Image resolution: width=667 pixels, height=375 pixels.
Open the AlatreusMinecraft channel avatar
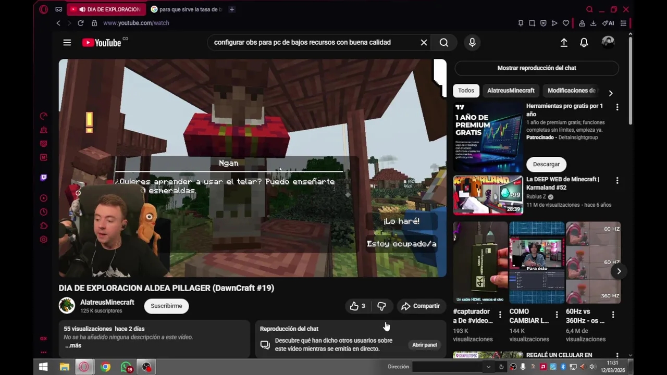(x=67, y=306)
